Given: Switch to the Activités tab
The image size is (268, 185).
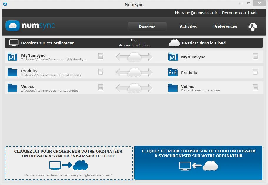Looking at the screenshot, I should pos(188,26).
